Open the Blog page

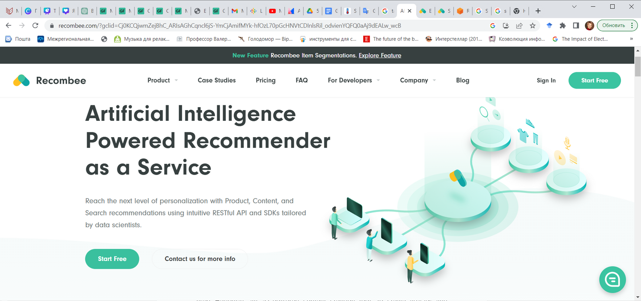coord(463,80)
